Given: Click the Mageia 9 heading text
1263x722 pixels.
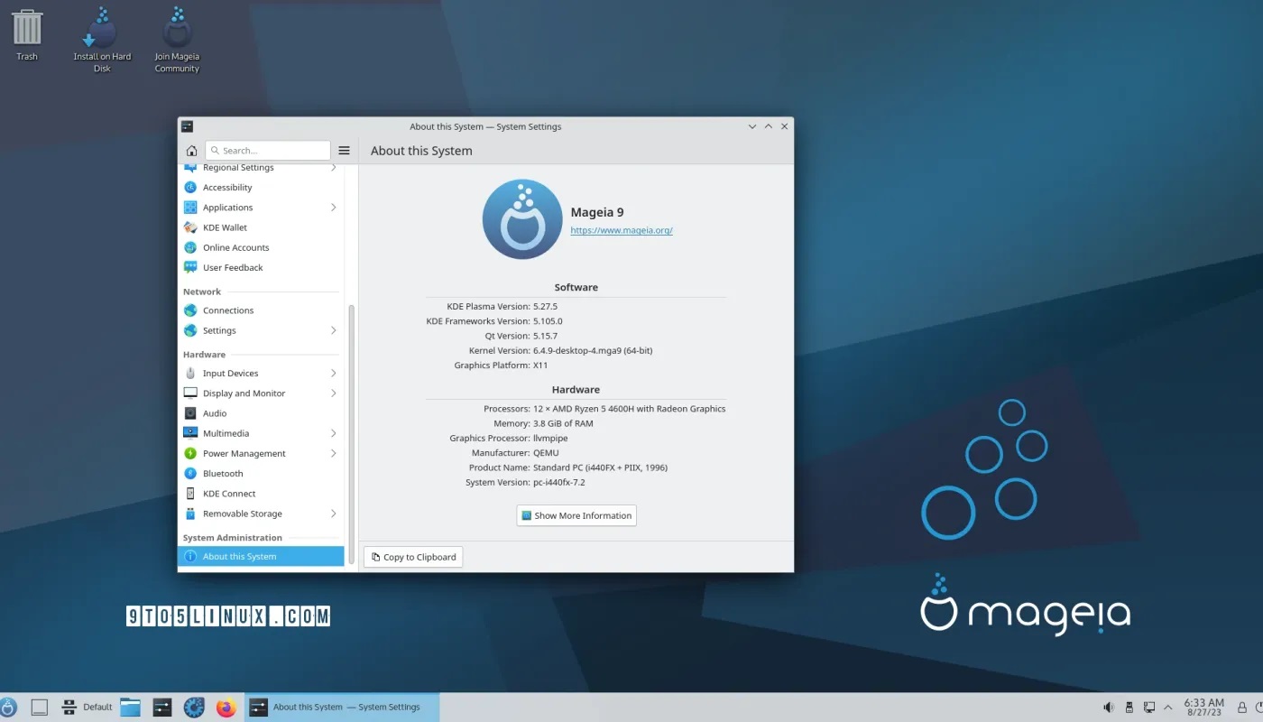Looking at the screenshot, I should tap(597, 212).
